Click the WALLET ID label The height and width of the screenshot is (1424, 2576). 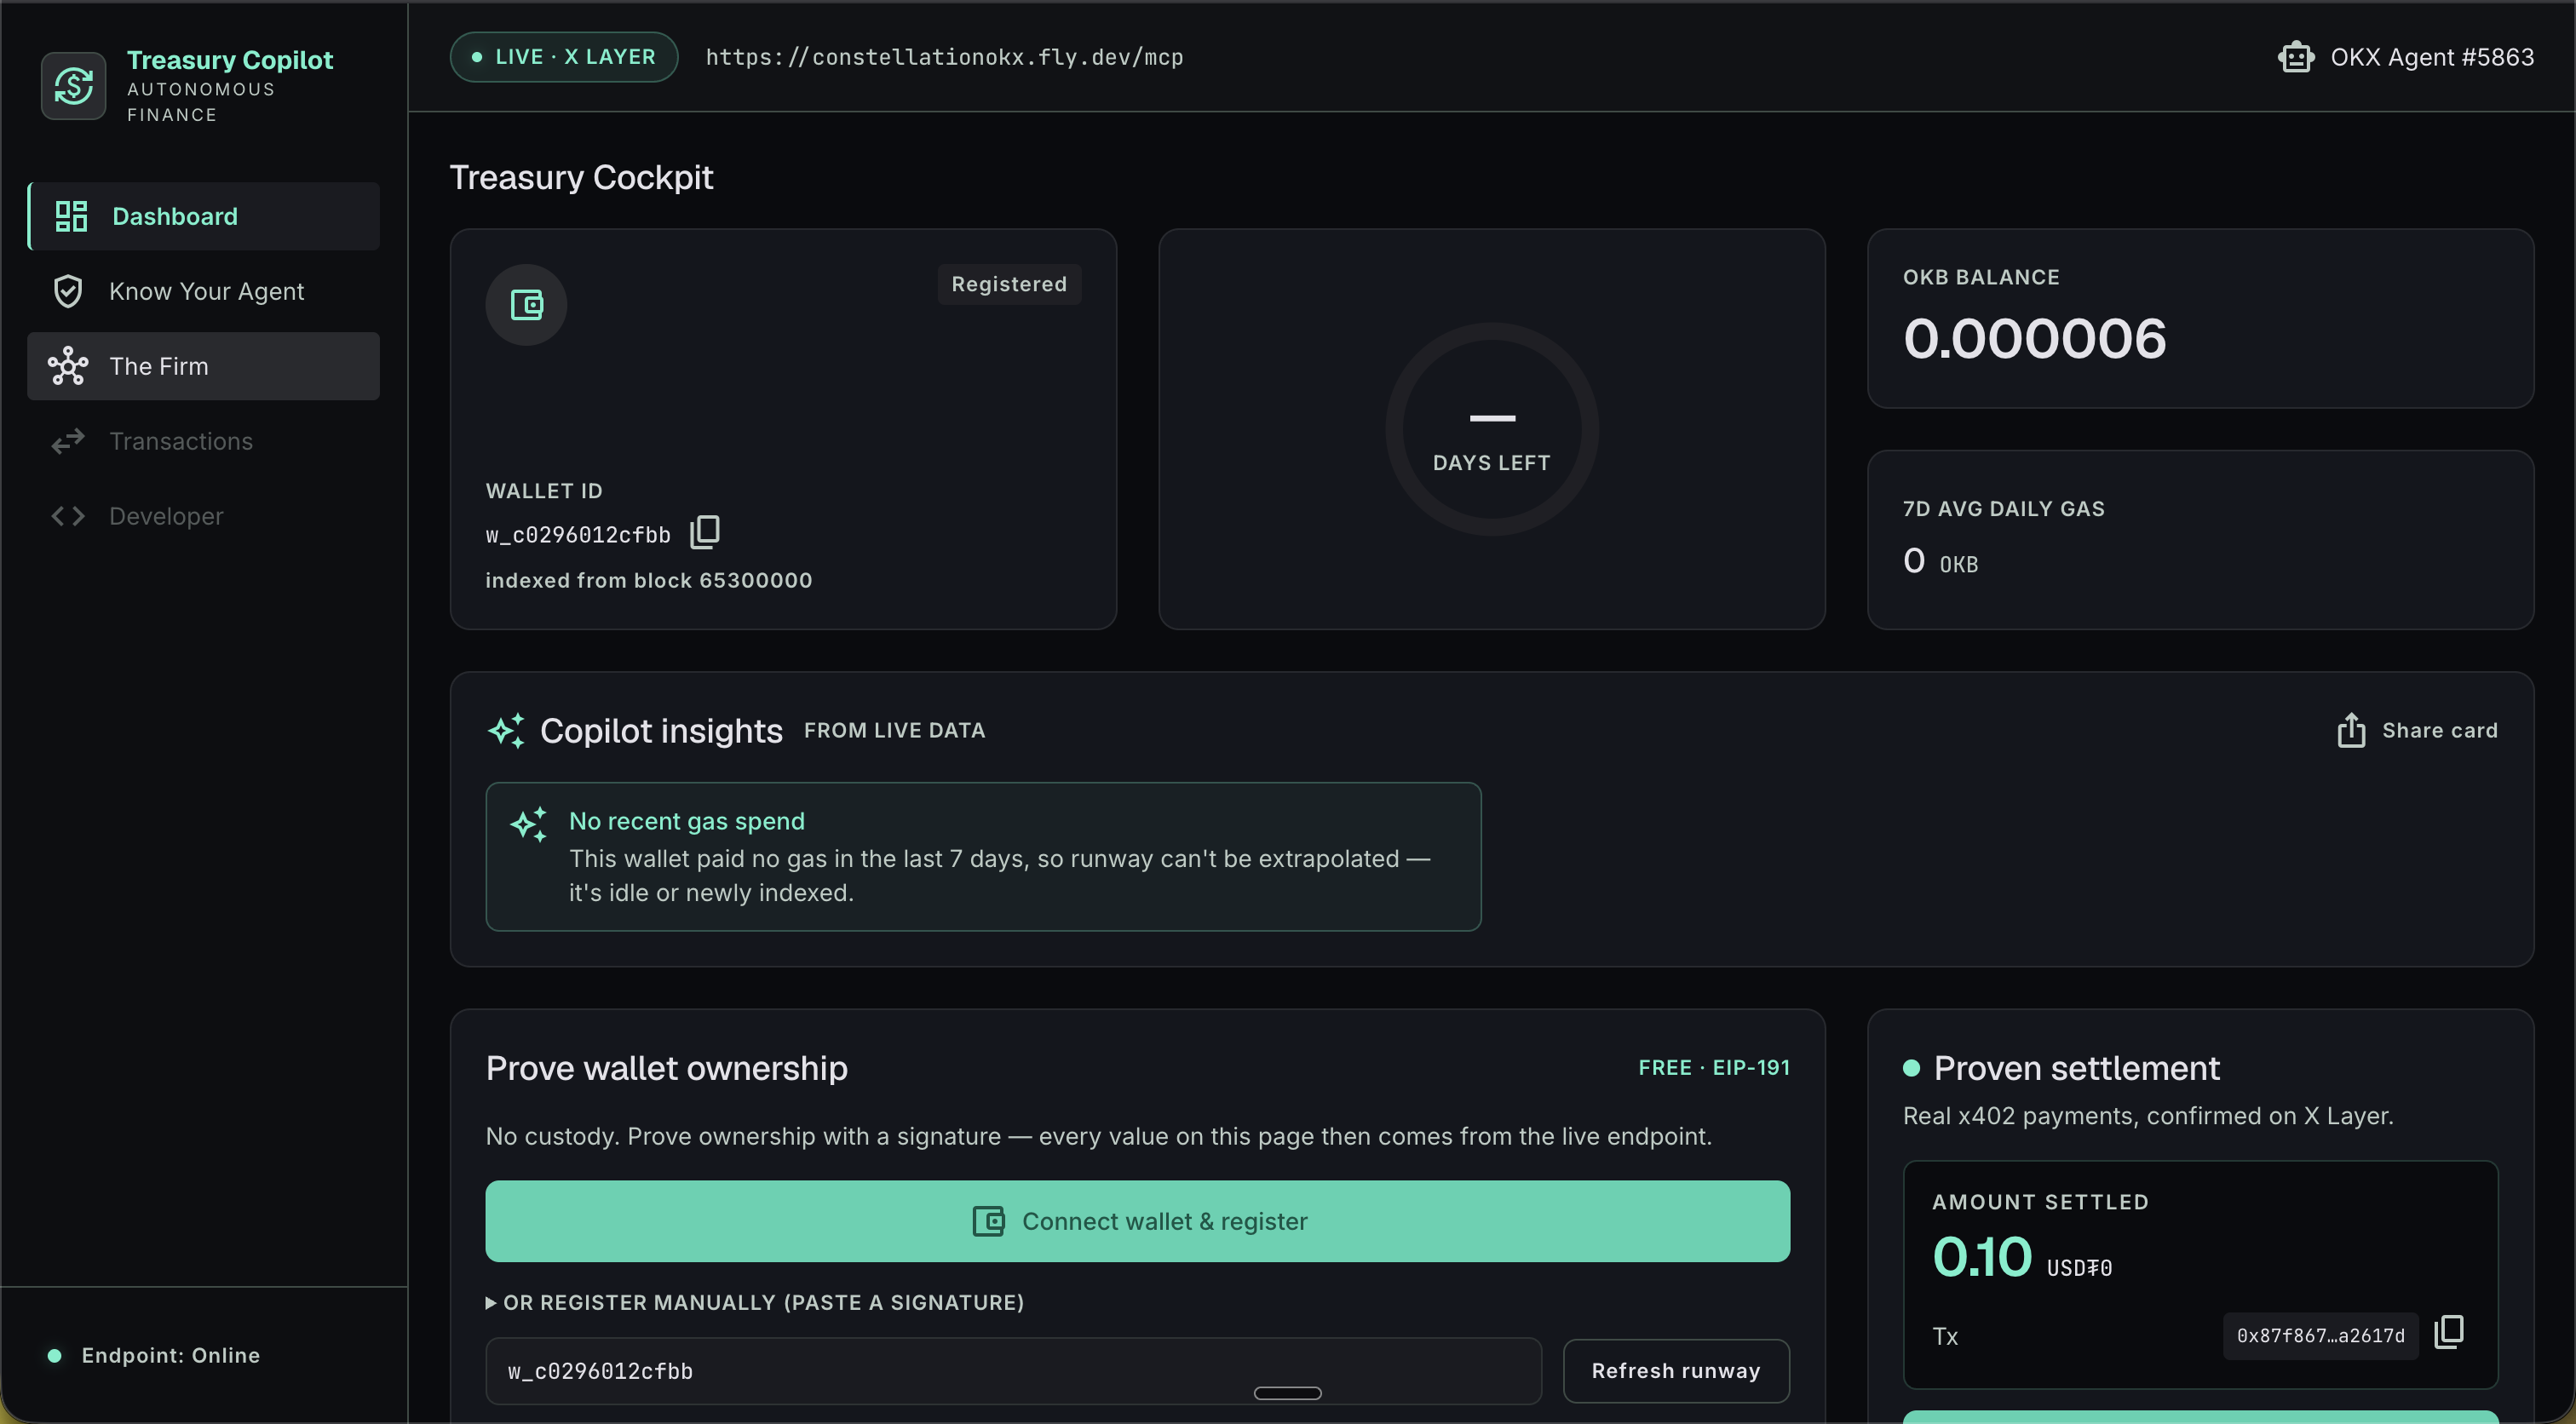[544, 491]
